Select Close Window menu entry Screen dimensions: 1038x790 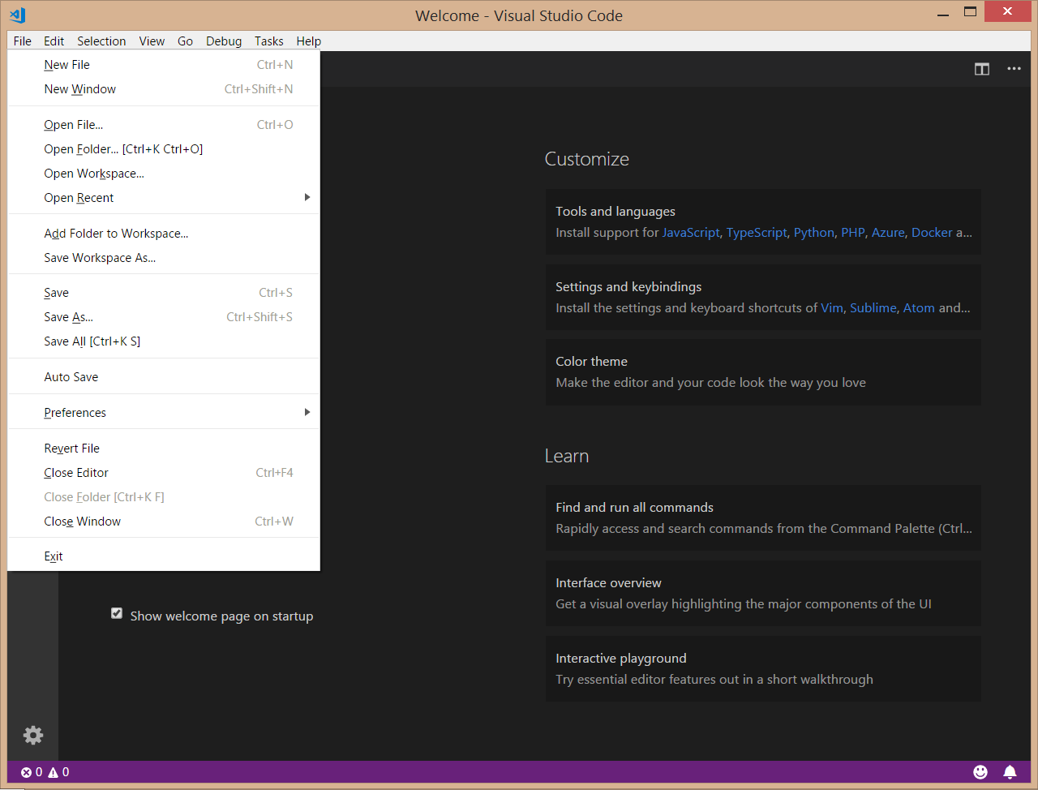[x=164, y=522]
